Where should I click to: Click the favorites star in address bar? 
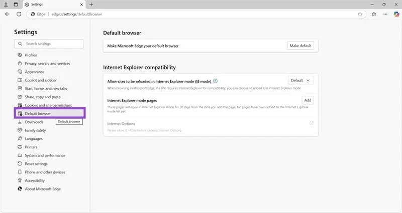(360, 15)
